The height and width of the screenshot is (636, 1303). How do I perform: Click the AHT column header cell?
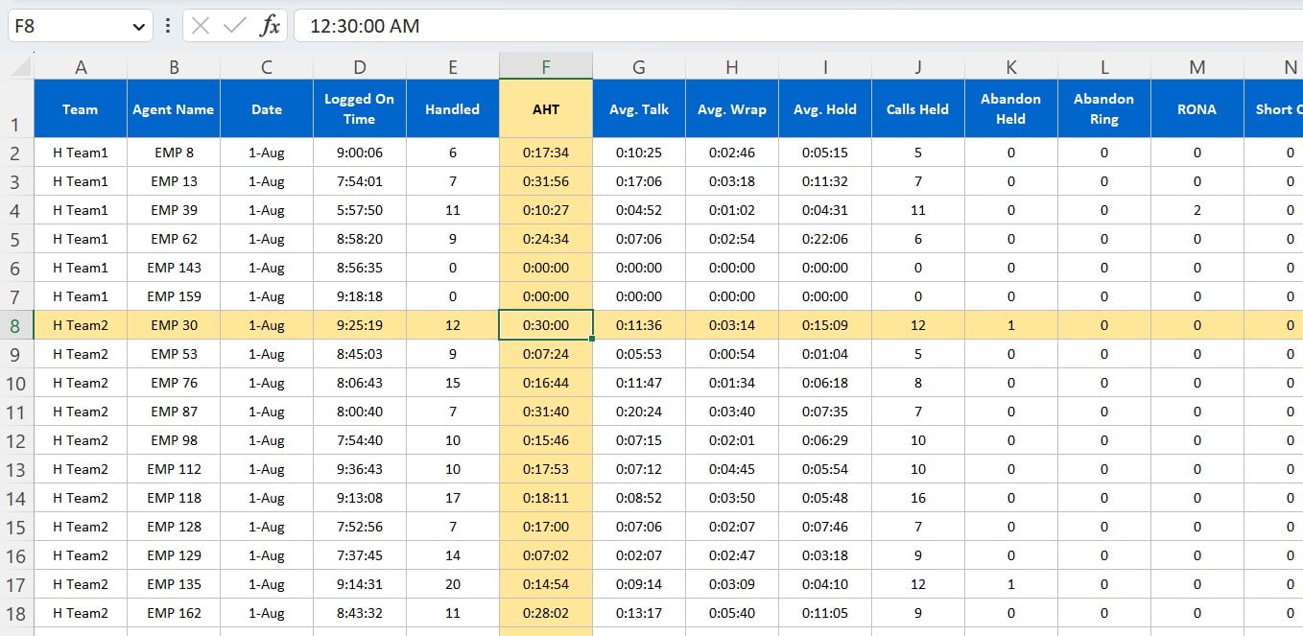pyautogui.click(x=545, y=108)
